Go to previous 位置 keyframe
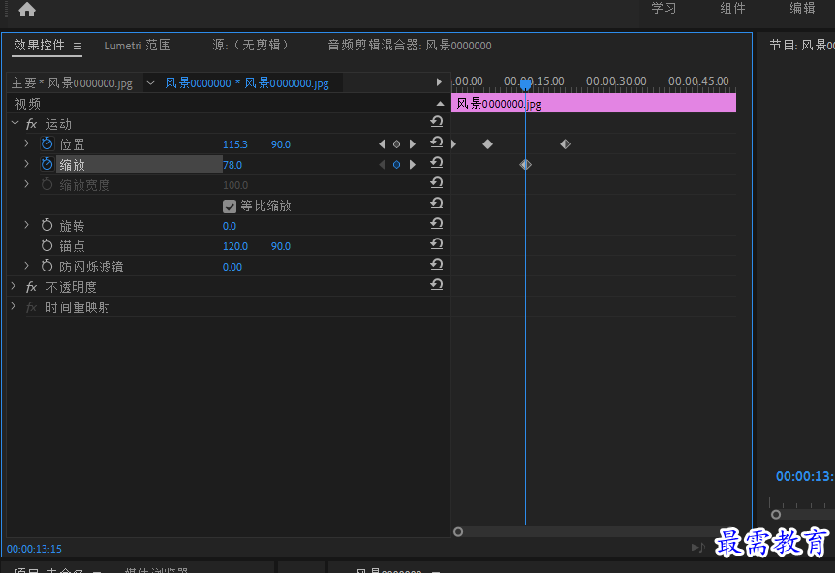Image resolution: width=835 pixels, height=573 pixels. (382, 143)
